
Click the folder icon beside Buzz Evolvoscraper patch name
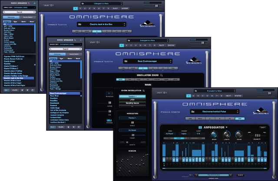click(x=126, y=61)
